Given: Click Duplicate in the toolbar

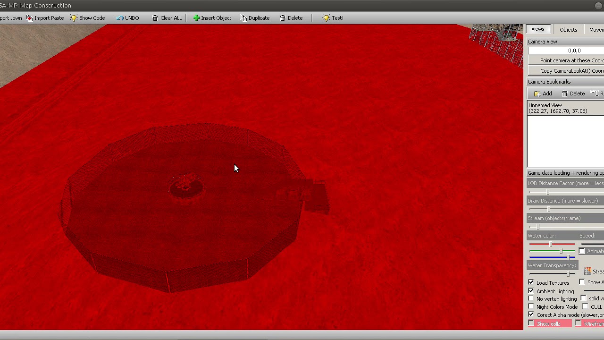Looking at the screenshot, I should 255,18.
